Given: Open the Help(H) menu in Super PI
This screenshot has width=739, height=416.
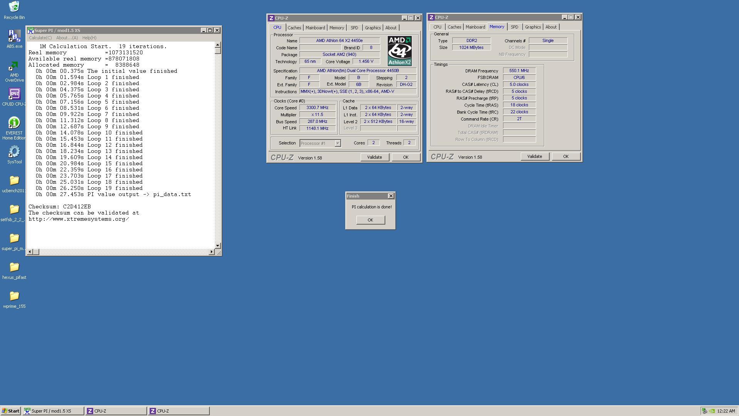Looking at the screenshot, I should coord(89,38).
